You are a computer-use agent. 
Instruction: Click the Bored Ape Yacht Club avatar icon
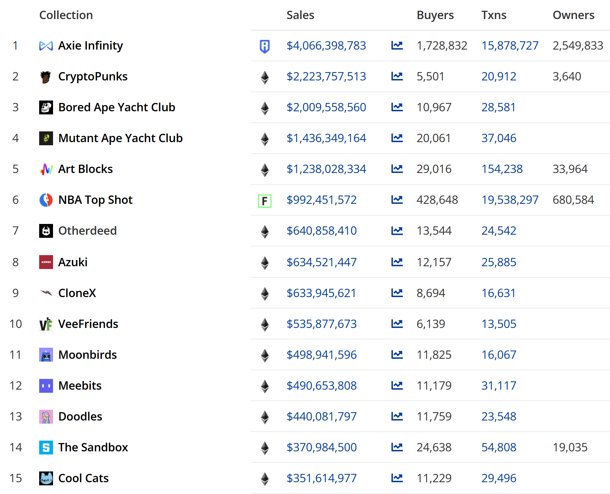pyautogui.click(x=46, y=107)
